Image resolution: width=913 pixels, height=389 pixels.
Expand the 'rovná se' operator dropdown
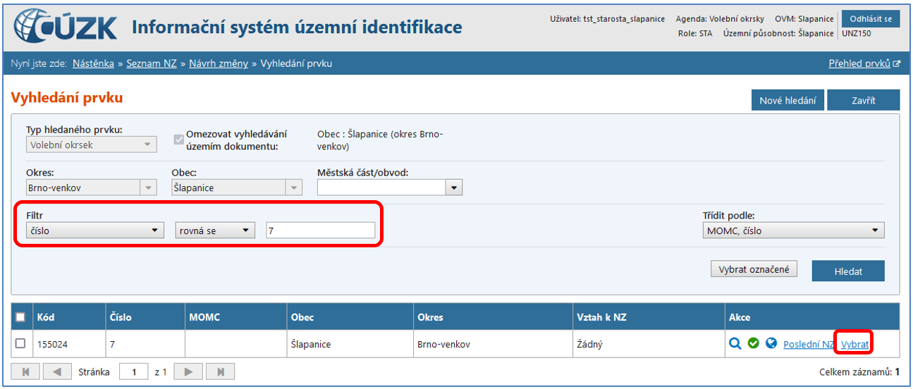click(x=214, y=230)
